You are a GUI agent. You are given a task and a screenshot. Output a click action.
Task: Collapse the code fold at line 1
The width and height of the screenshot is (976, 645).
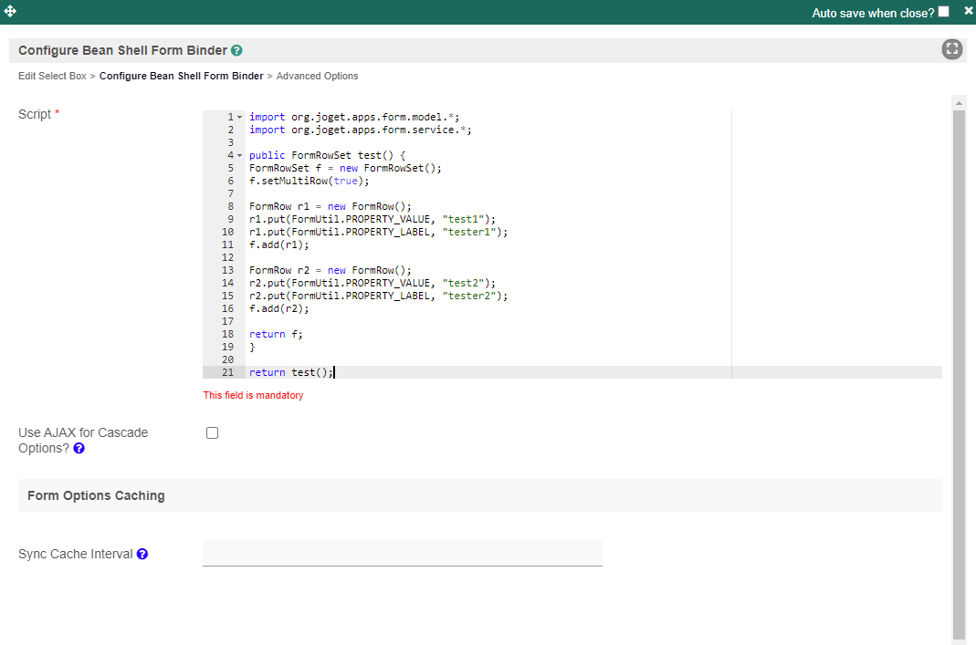click(239, 118)
